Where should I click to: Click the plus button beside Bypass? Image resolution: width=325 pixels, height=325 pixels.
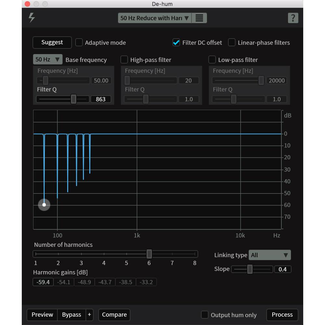coord(89,315)
